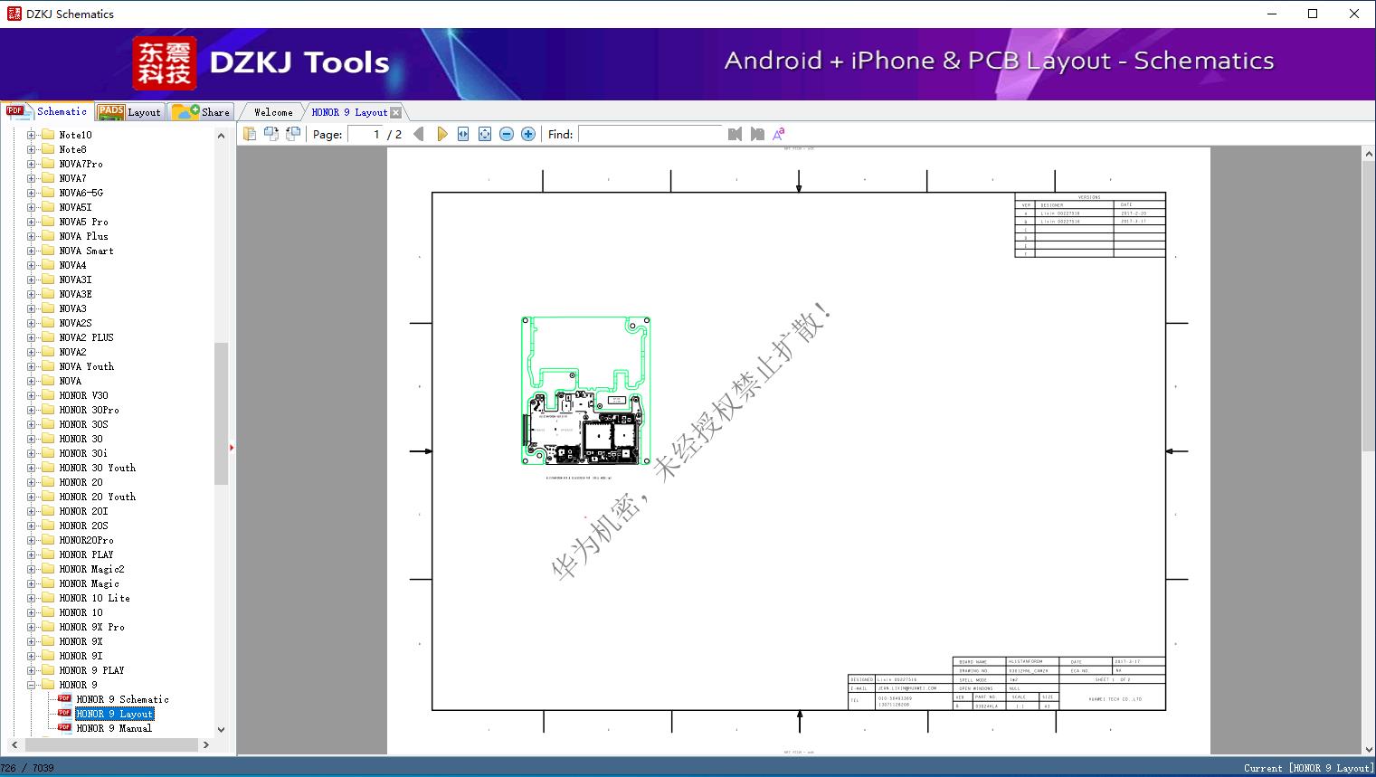Click the HONOR 30 Youth folder icon
This screenshot has width=1376, height=777.
[x=48, y=468]
